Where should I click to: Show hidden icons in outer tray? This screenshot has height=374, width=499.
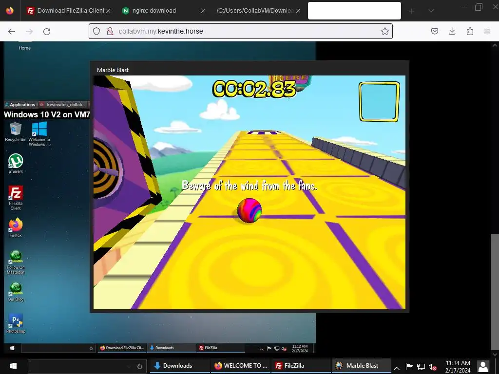(x=397, y=368)
